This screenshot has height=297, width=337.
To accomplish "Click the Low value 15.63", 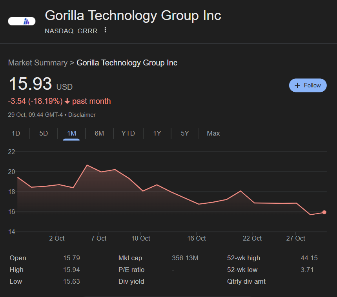I will pyautogui.click(x=71, y=281).
